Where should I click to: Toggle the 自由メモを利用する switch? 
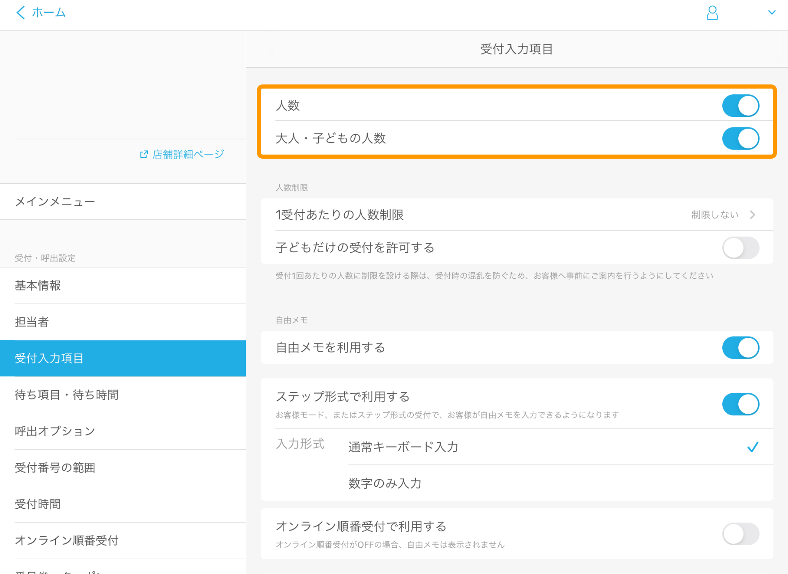point(740,347)
